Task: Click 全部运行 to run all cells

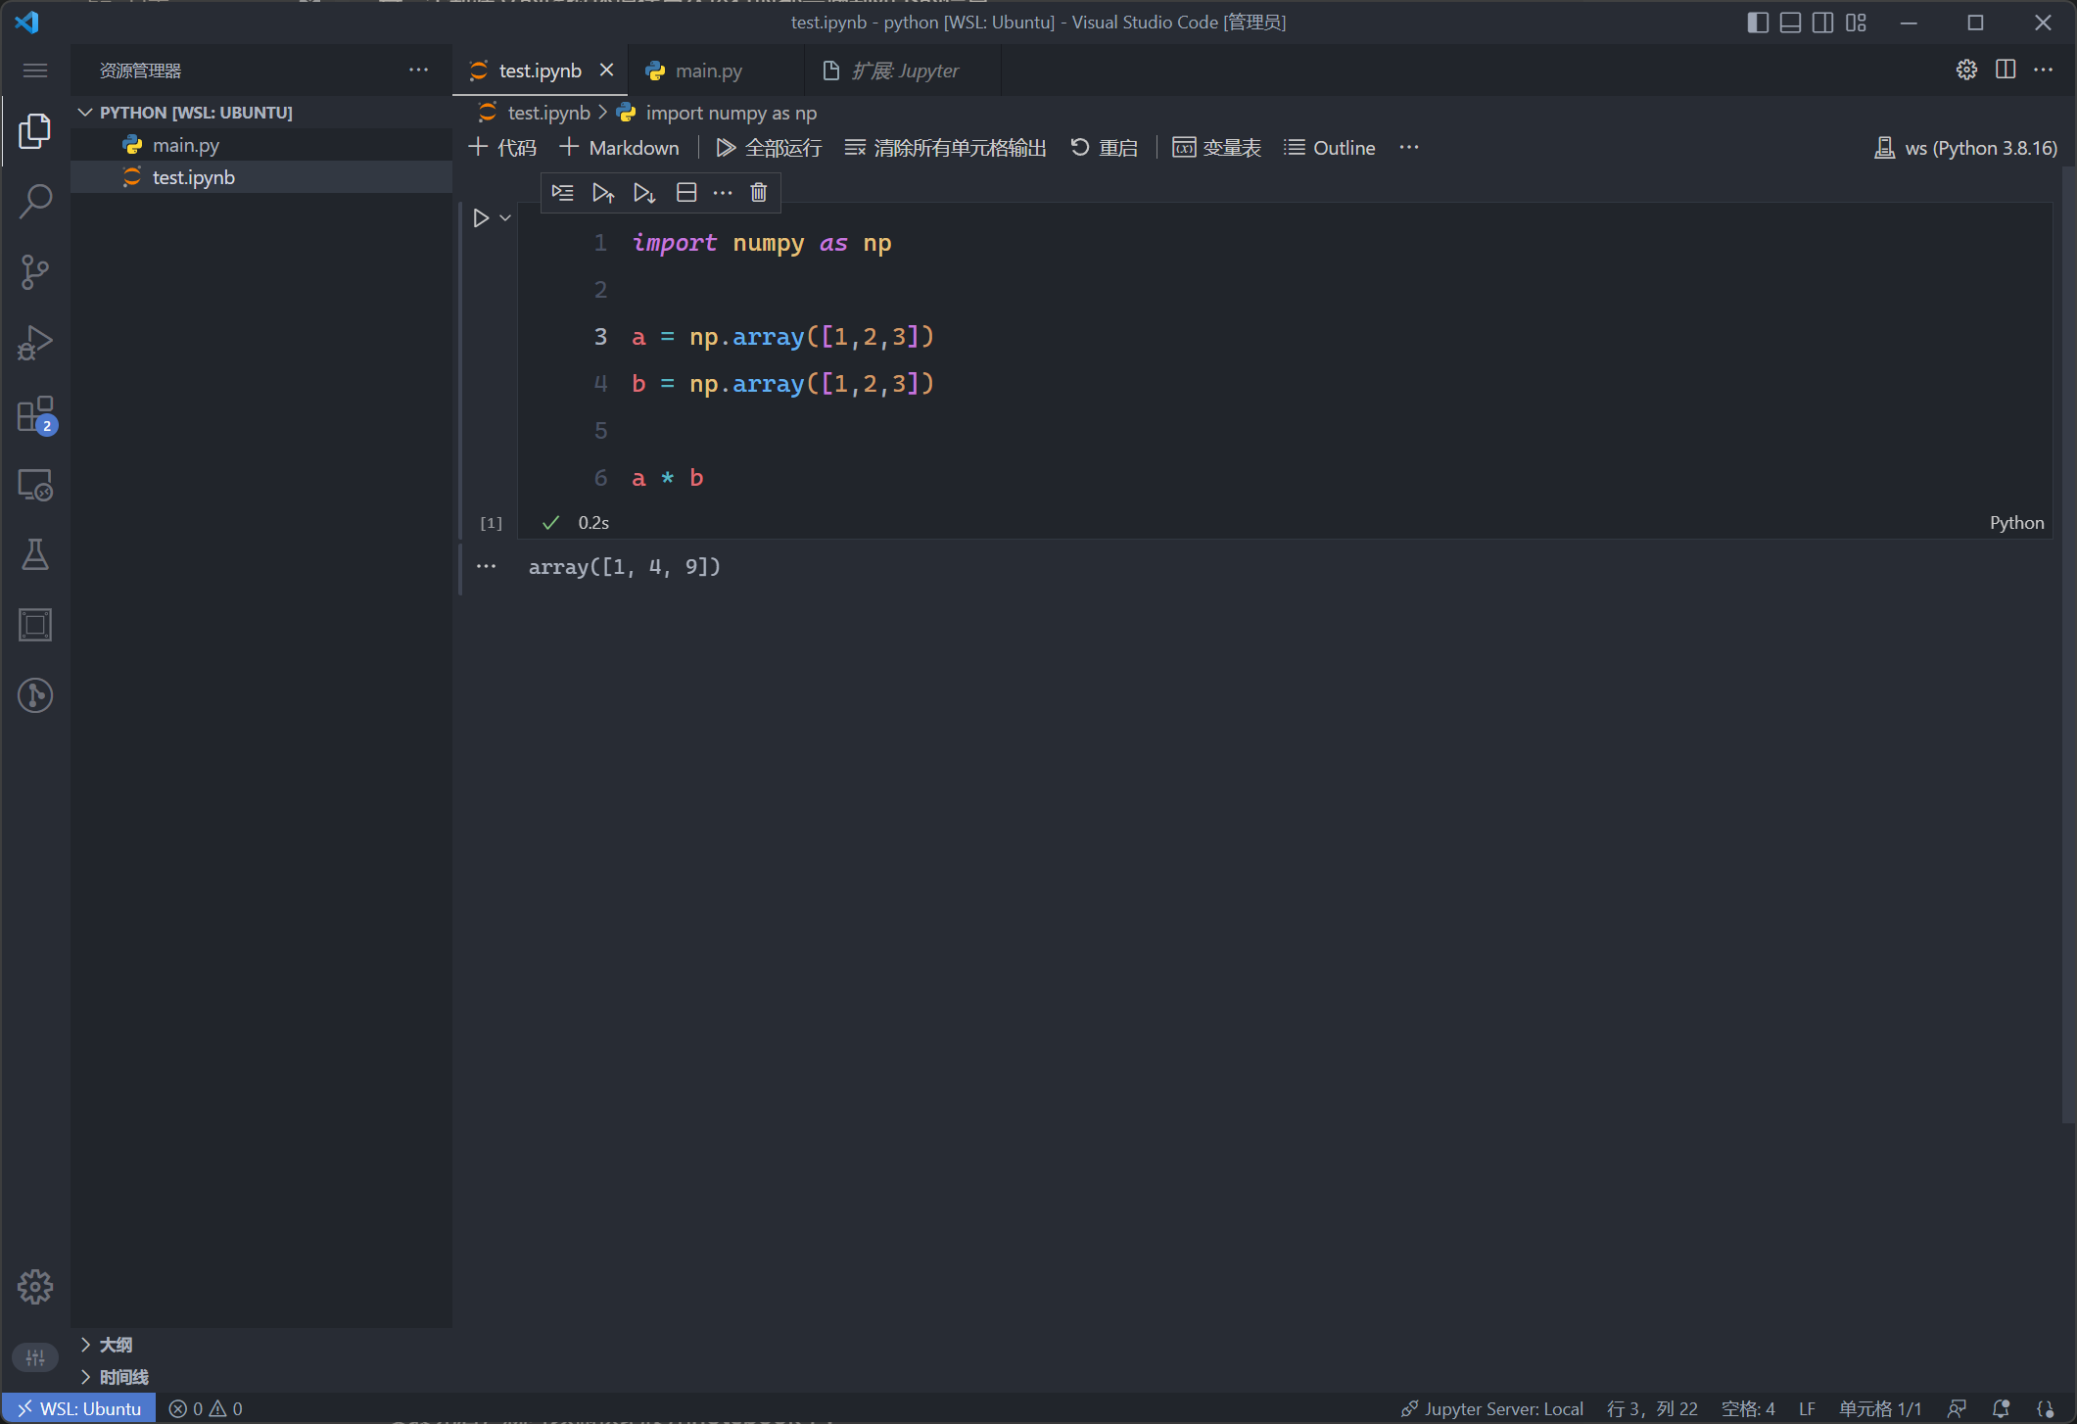Action: coord(769,148)
